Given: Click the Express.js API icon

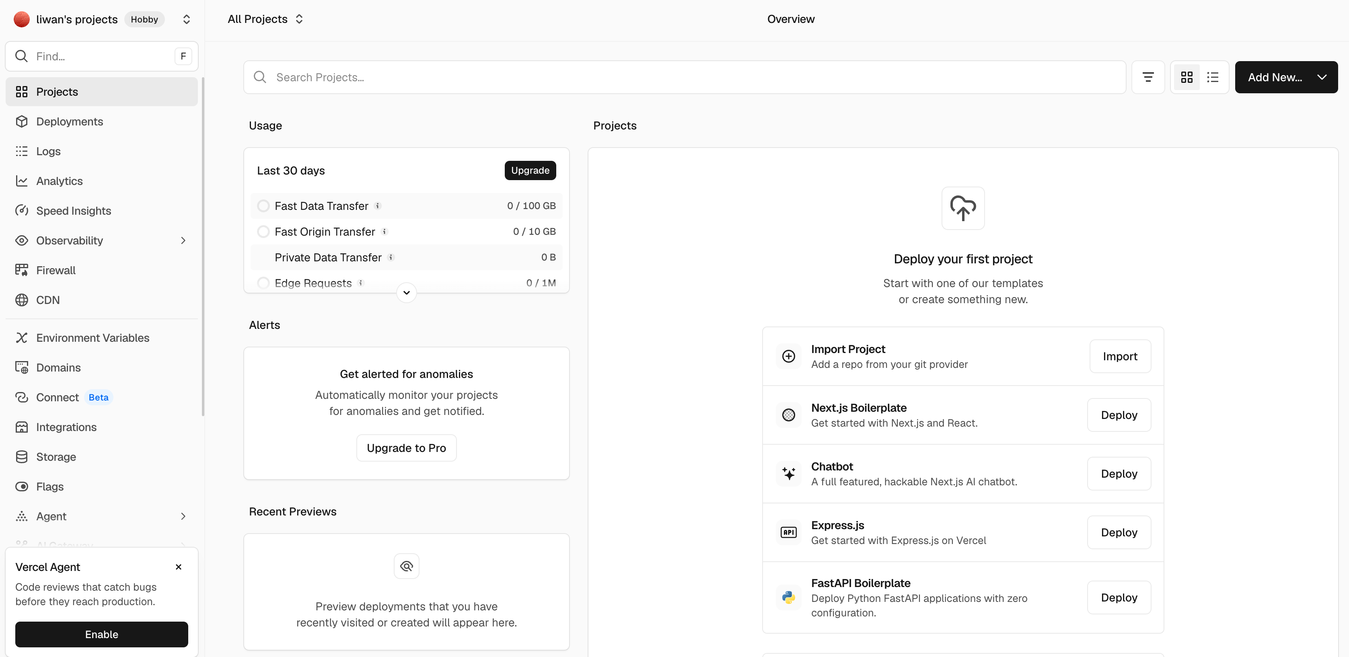Looking at the screenshot, I should 789,532.
